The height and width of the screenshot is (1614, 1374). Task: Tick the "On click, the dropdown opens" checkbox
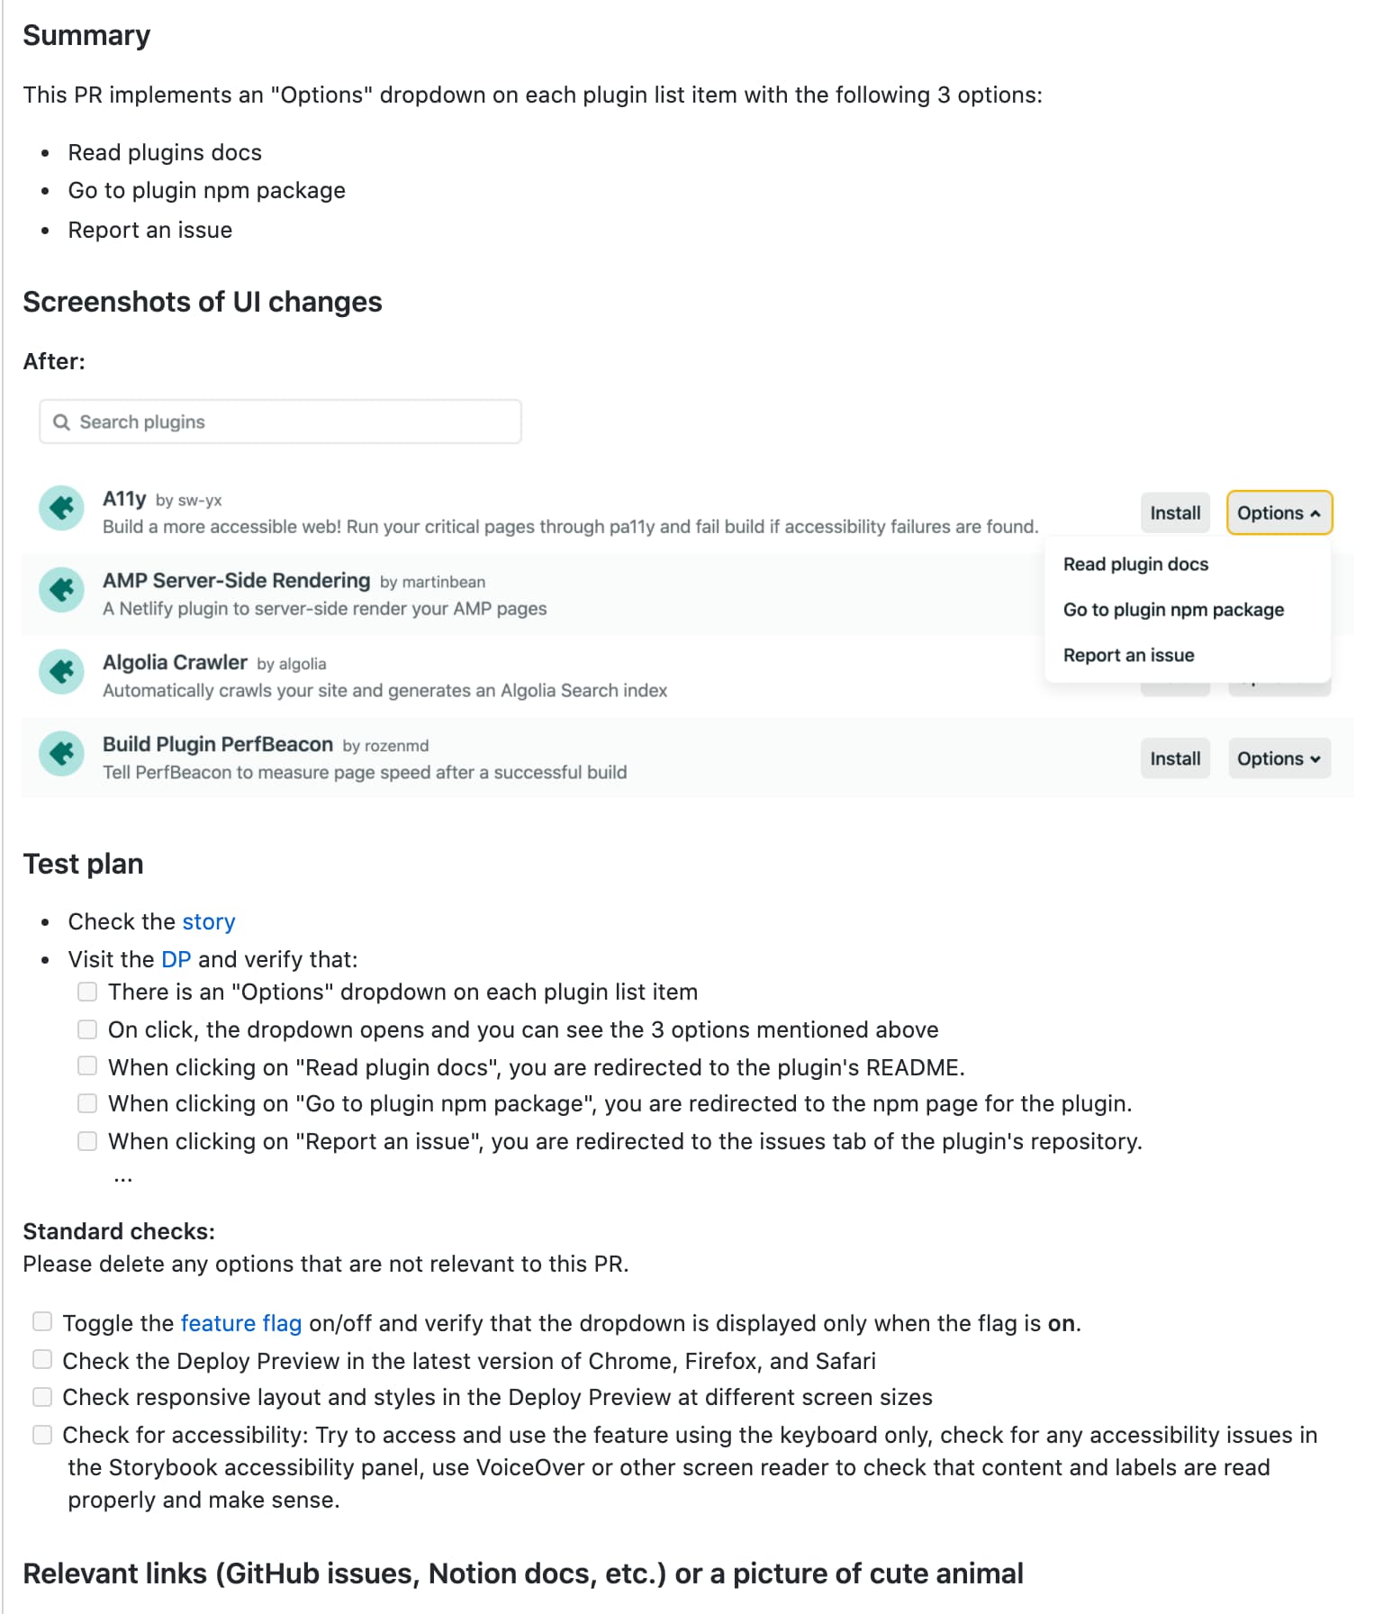click(x=87, y=1029)
